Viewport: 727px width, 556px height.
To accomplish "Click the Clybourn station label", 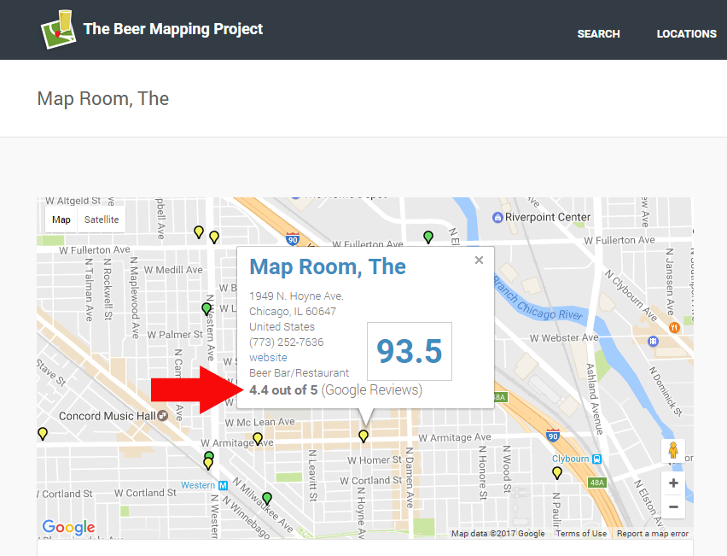I will pyautogui.click(x=570, y=459).
